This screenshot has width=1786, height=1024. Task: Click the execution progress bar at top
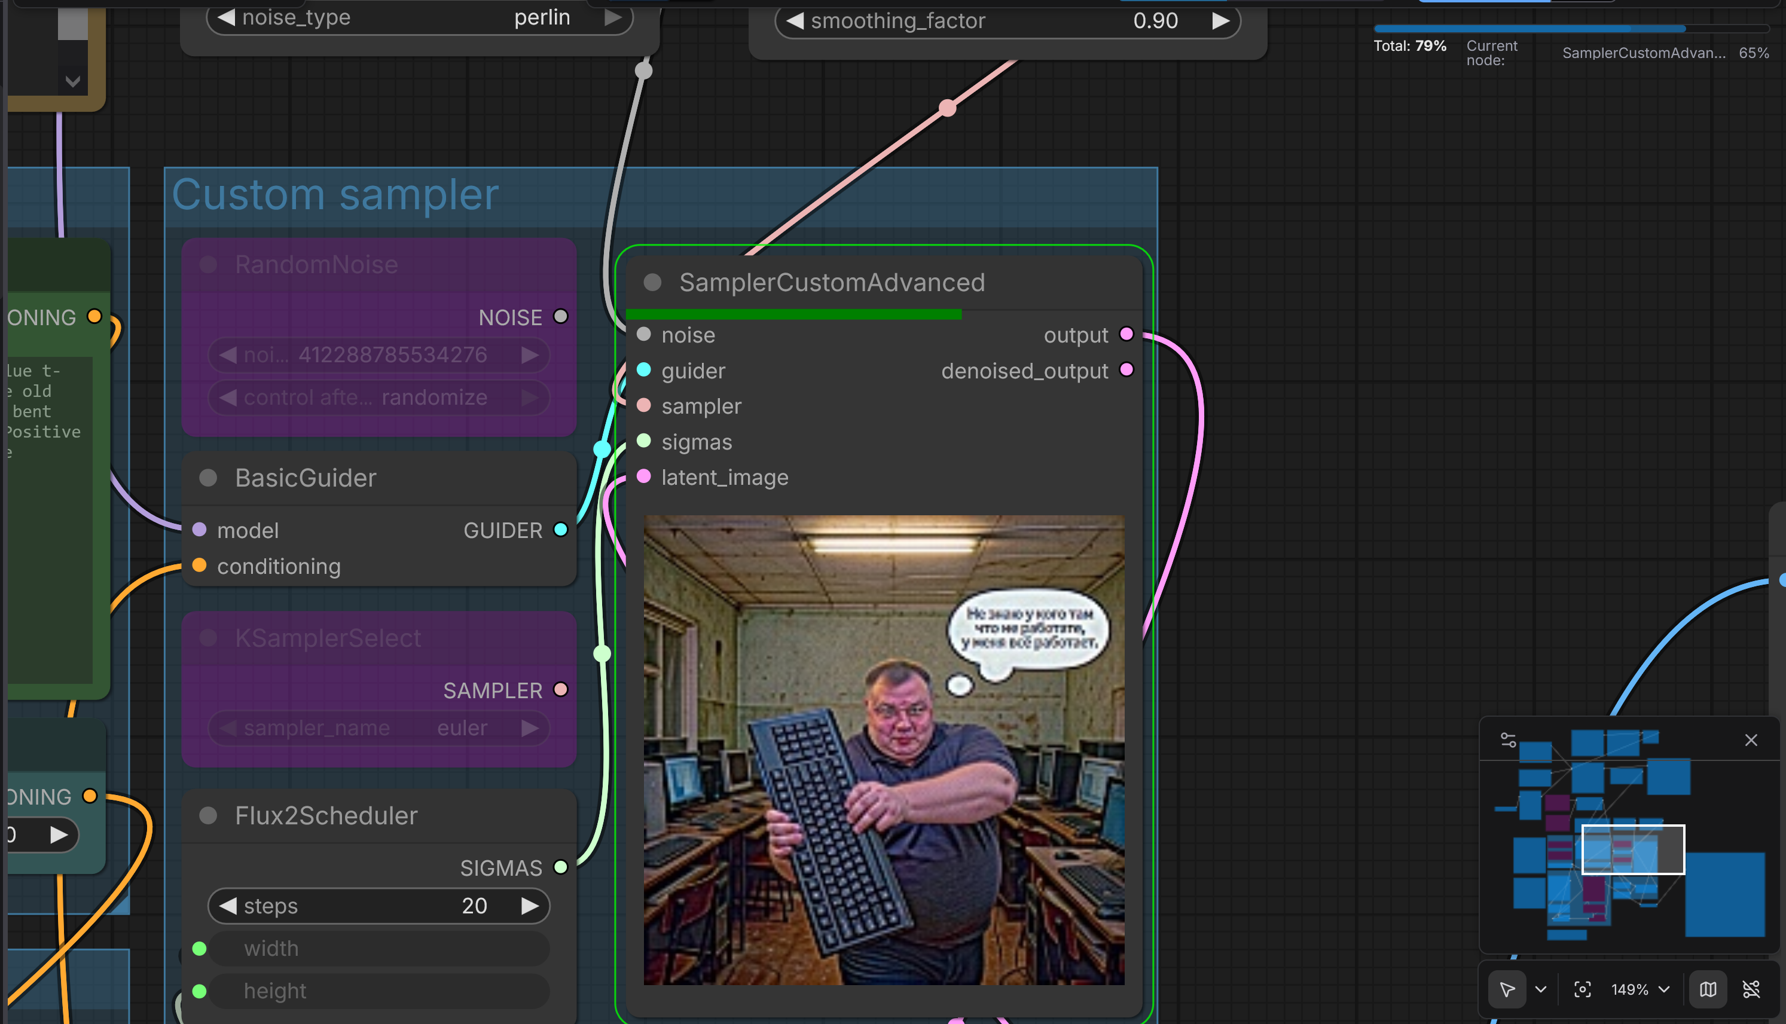[x=1571, y=29]
